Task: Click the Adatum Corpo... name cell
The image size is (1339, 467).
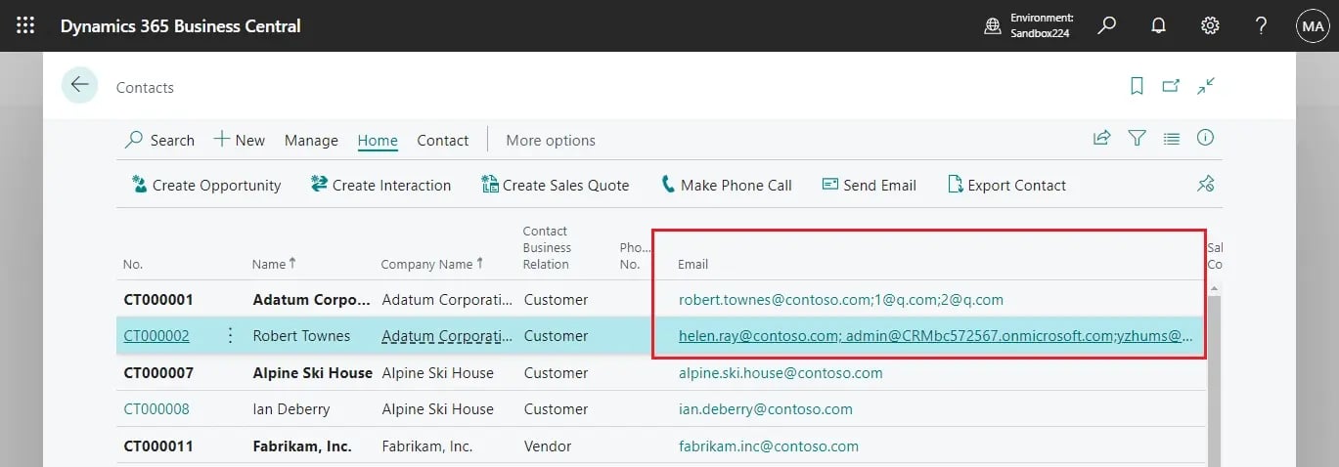Action: pos(312,299)
